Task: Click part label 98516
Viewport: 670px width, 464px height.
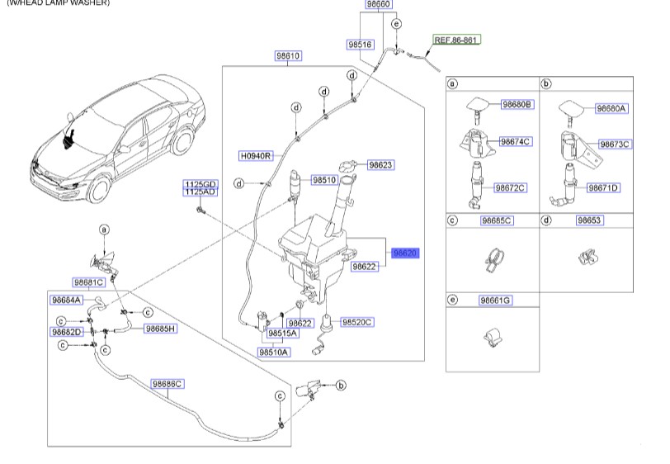Action: (x=360, y=45)
